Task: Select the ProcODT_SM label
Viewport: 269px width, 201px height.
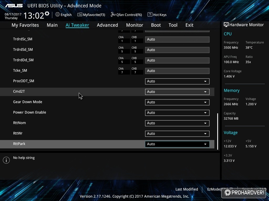Action: (x=23, y=81)
